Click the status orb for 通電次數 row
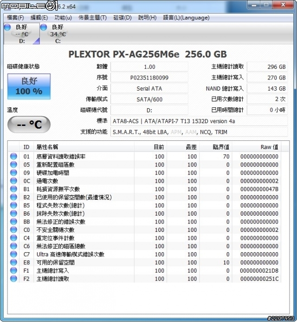The width and height of the screenshot is (297, 322). coord(13,181)
